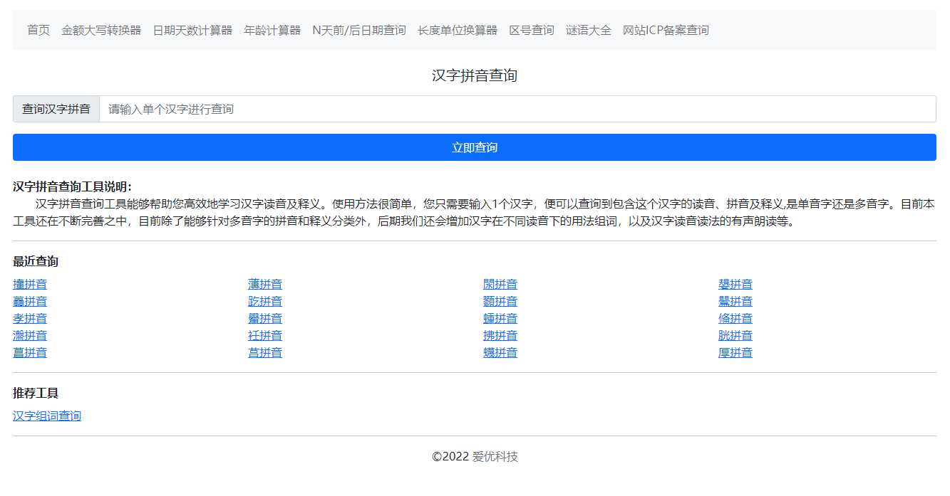Open the 胧拼音 recent query link
950x496 pixels.
click(735, 335)
